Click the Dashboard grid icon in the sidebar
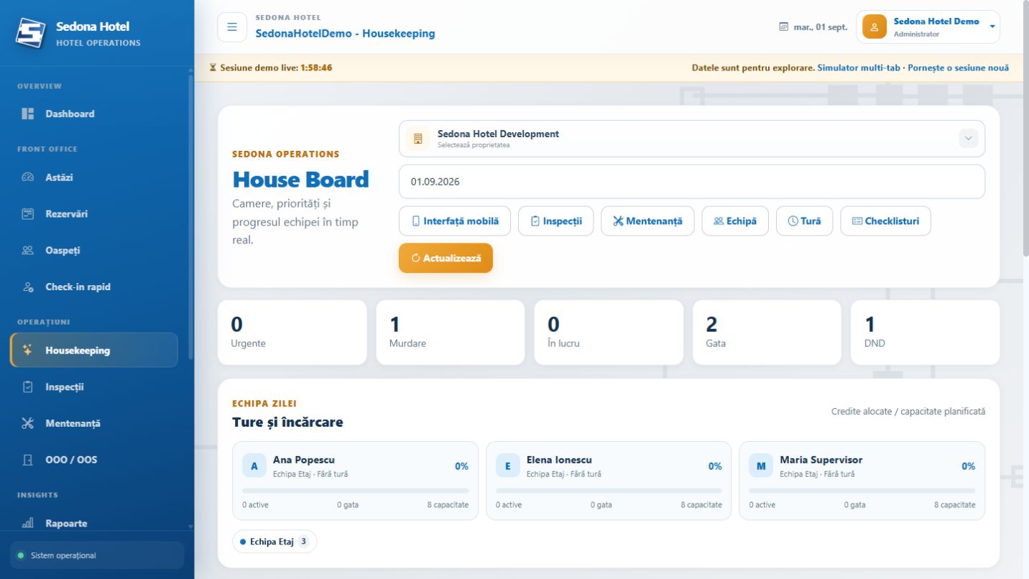This screenshot has height=579, width=1029. tap(28, 114)
